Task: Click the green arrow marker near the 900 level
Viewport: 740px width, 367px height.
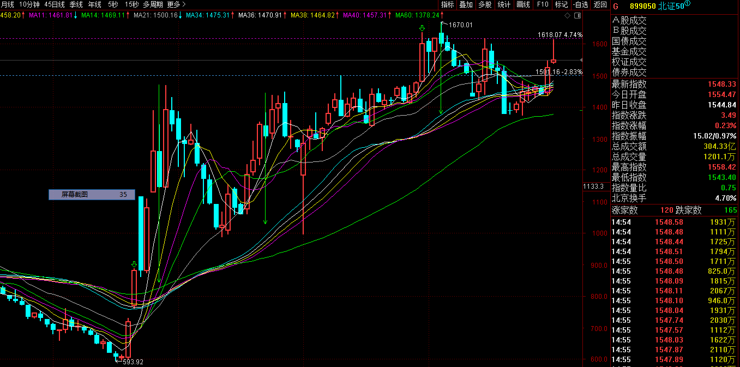Action: pyautogui.click(x=134, y=265)
